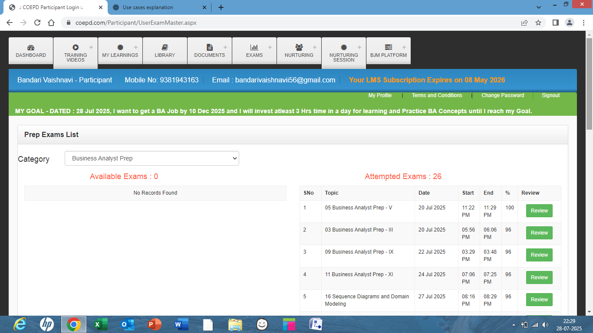Bookmark this page with star icon

538,23
